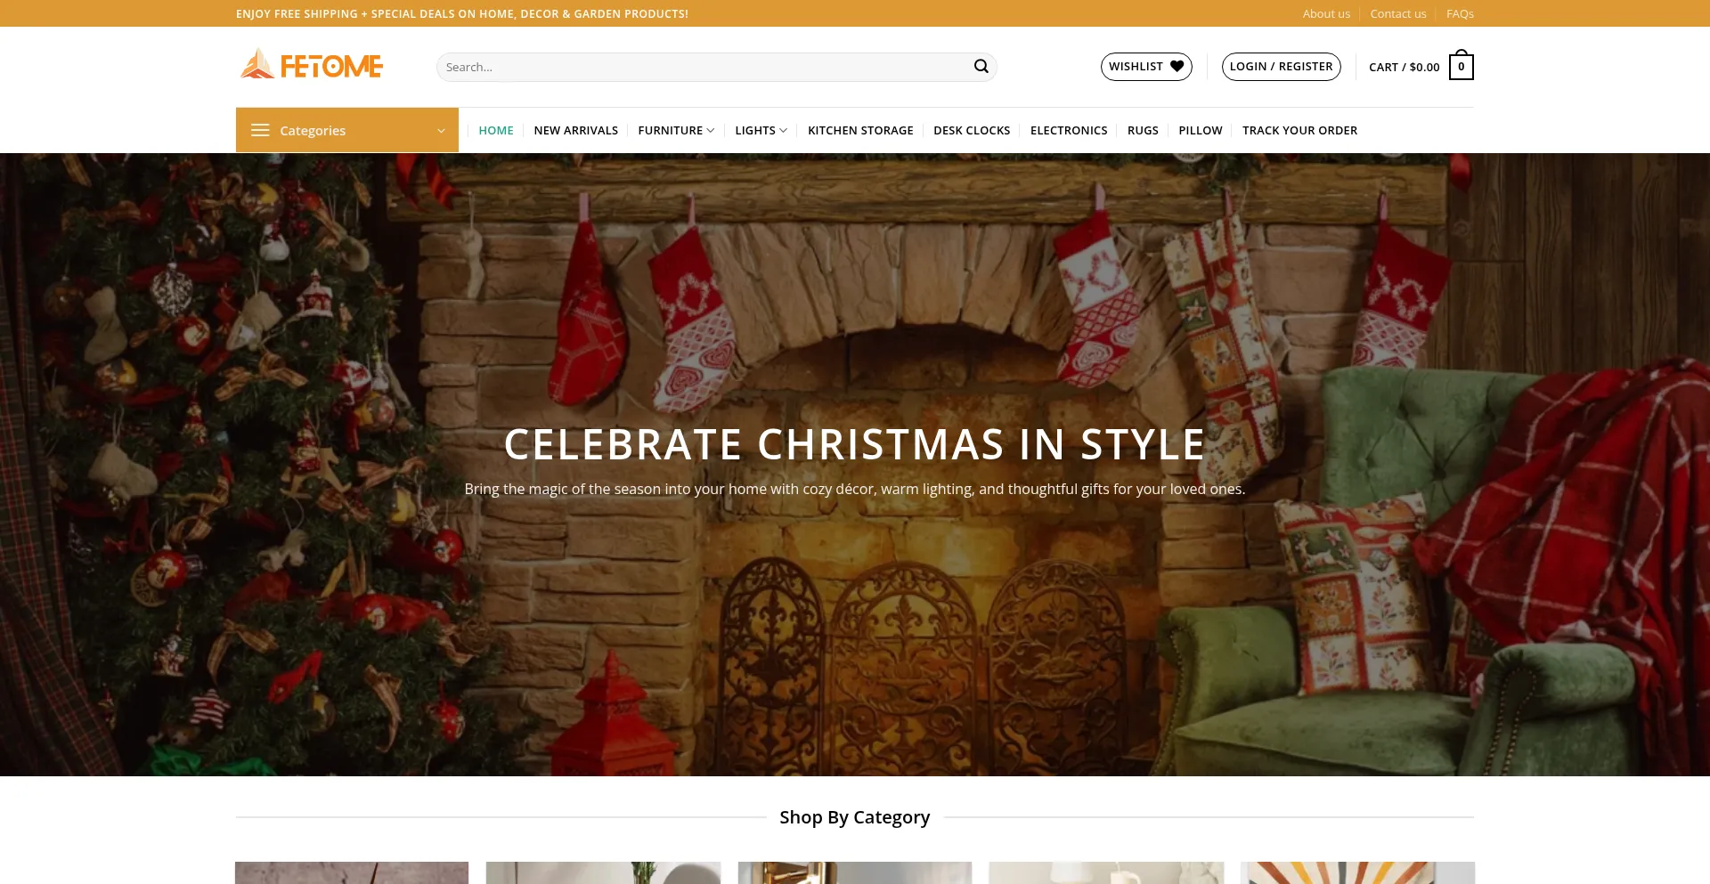Select the HOME navigation tab

click(496, 130)
